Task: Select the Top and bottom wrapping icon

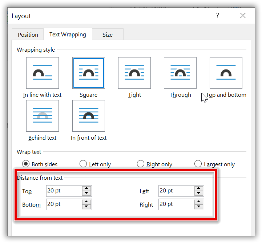Action: [x=226, y=73]
